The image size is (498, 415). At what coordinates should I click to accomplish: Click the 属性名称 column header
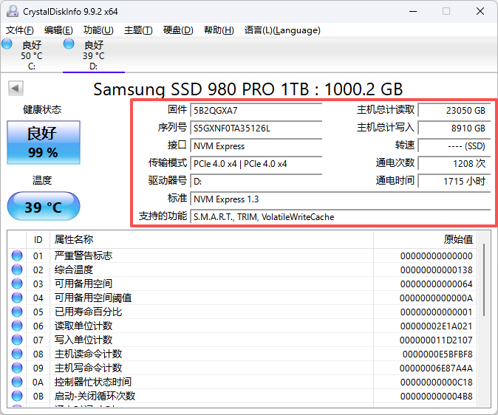[x=211, y=239]
